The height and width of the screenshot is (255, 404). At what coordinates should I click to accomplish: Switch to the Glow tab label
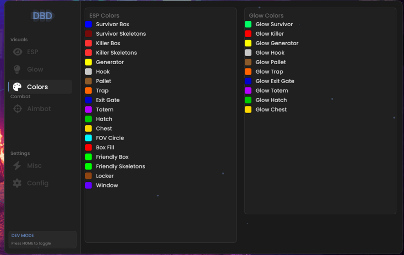35,69
